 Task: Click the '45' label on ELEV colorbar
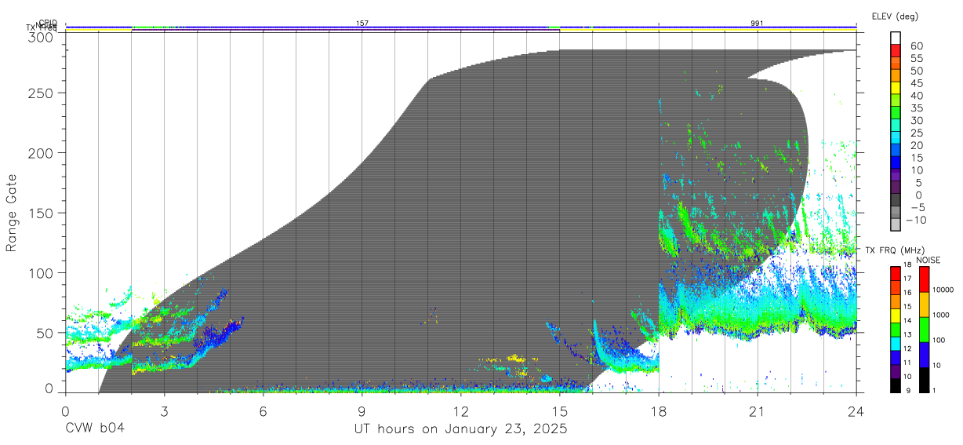[916, 84]
